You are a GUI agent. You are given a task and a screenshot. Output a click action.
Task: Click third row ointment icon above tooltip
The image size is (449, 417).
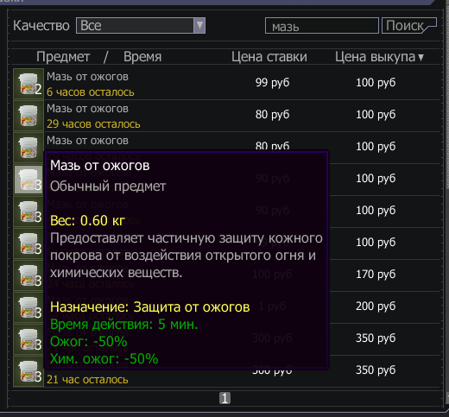28,148
